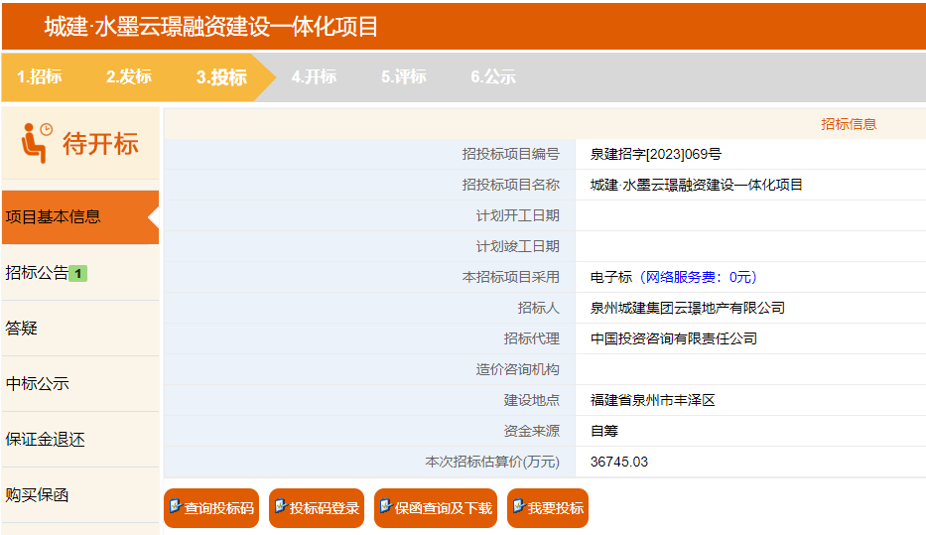Click the 招投标项目编号 label
The width and height of the screenshot is (926, 535).
(x=510, y=154)
